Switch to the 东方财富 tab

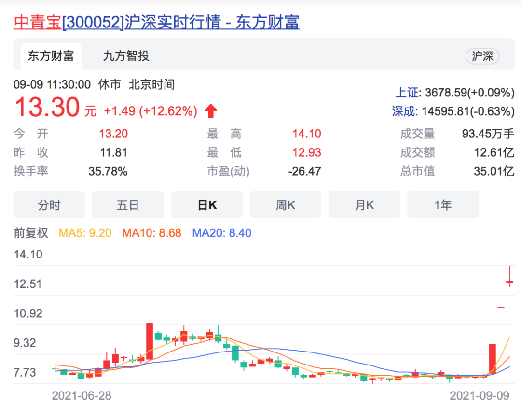click(x=51, y=56)
